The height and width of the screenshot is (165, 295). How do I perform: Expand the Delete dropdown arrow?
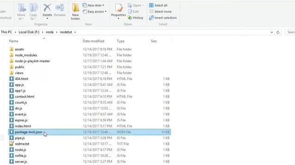click(47, 18)
